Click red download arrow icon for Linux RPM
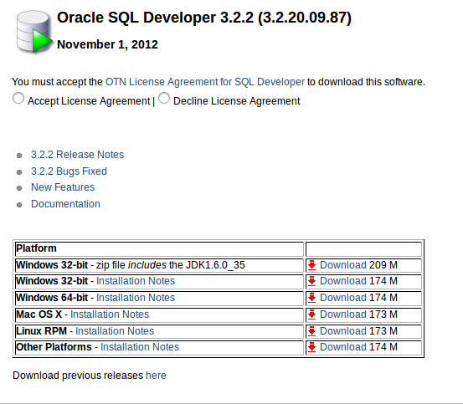This screenshot has height=404, width=463. (x=311, y=331)
